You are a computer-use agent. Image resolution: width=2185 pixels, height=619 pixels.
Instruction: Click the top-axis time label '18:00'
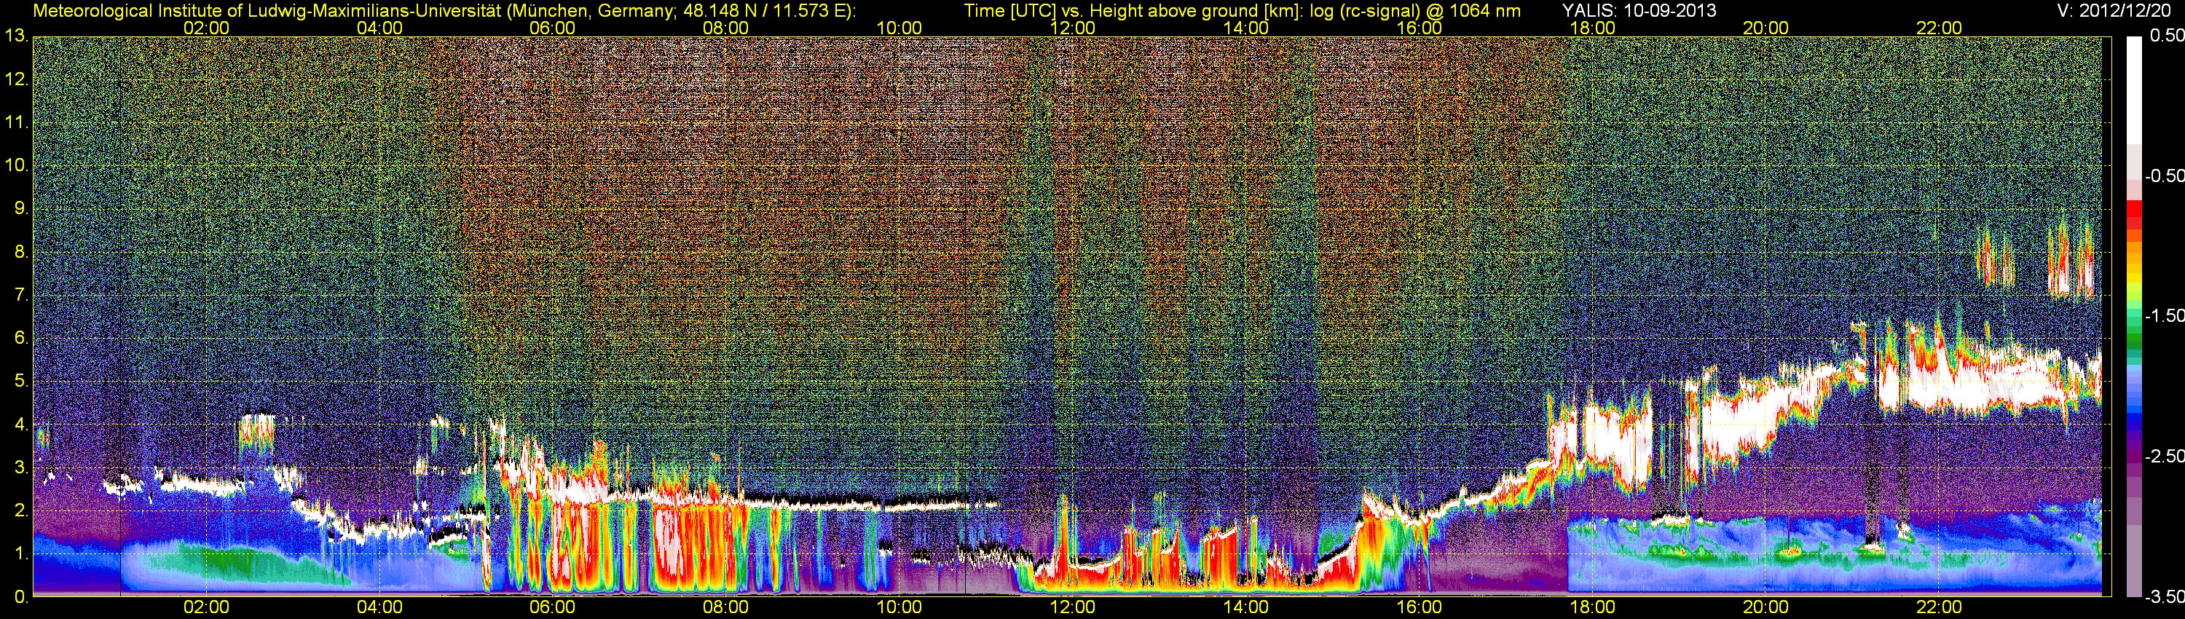1592,28
